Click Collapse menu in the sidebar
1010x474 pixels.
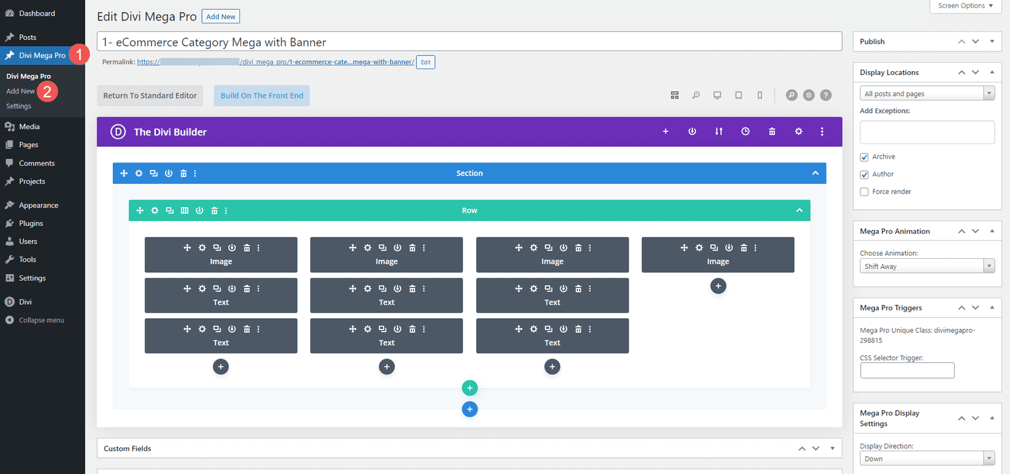[x=42, y=320]
